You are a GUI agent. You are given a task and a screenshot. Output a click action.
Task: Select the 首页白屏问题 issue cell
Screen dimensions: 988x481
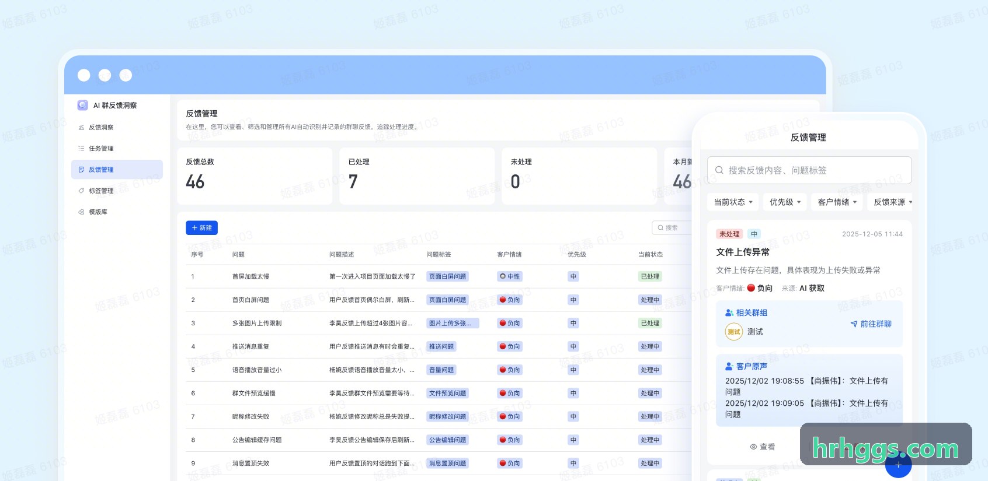pos(251,300)
